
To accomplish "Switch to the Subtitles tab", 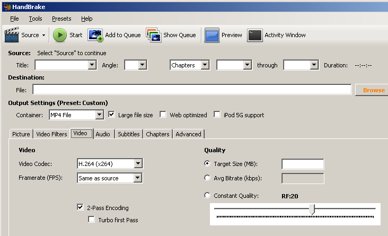I will 129,134.
